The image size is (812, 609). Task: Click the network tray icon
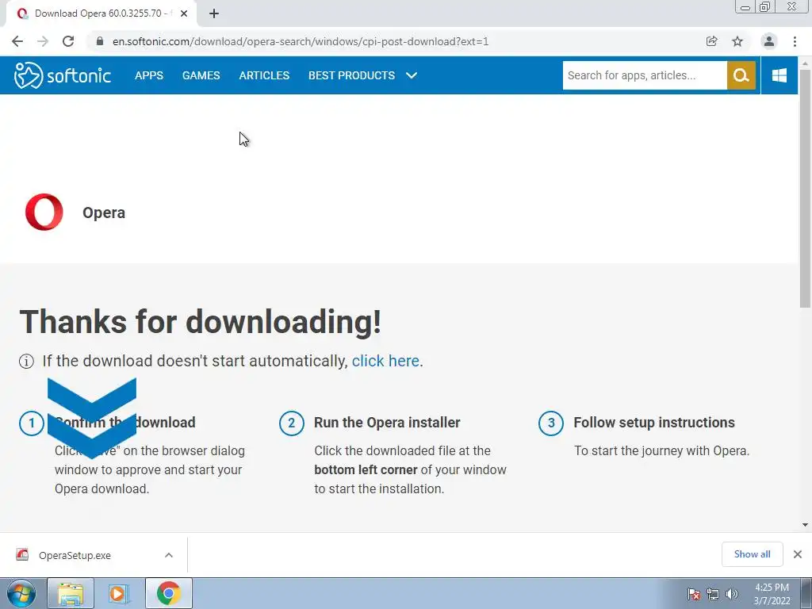(713, 594)
